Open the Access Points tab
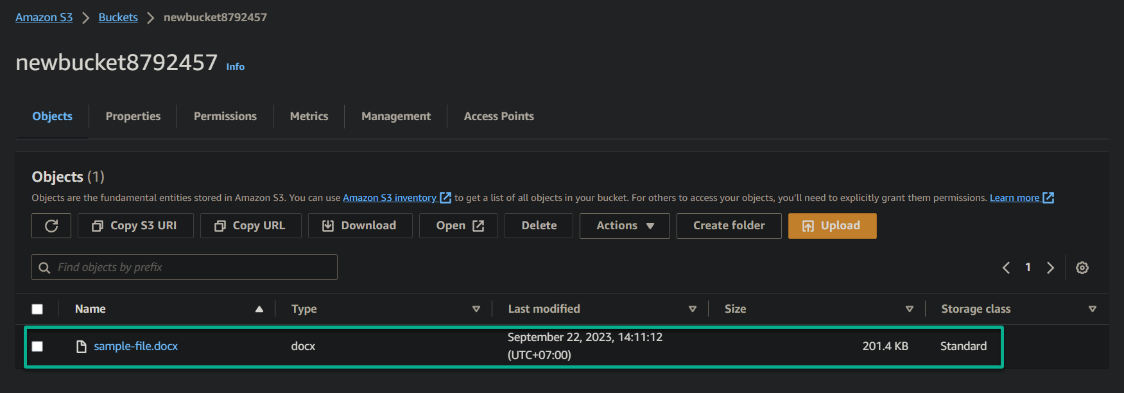 click(499, 116)
